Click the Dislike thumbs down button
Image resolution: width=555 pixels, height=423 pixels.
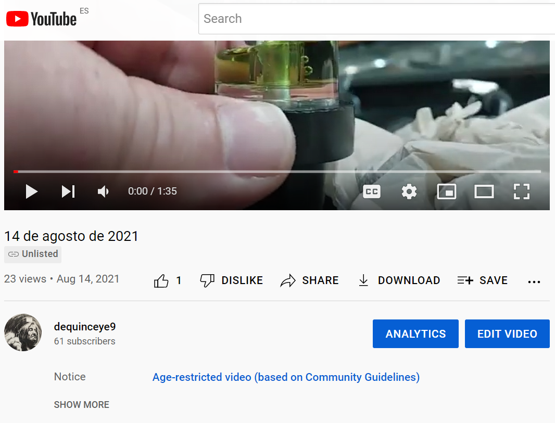pos(232,280)
